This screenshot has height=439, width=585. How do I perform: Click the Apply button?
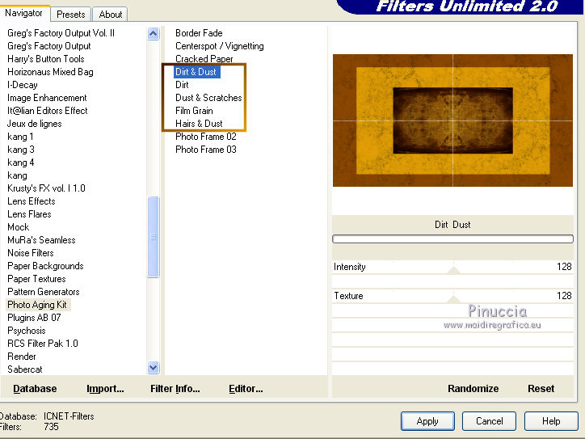(x=427, y=421)
